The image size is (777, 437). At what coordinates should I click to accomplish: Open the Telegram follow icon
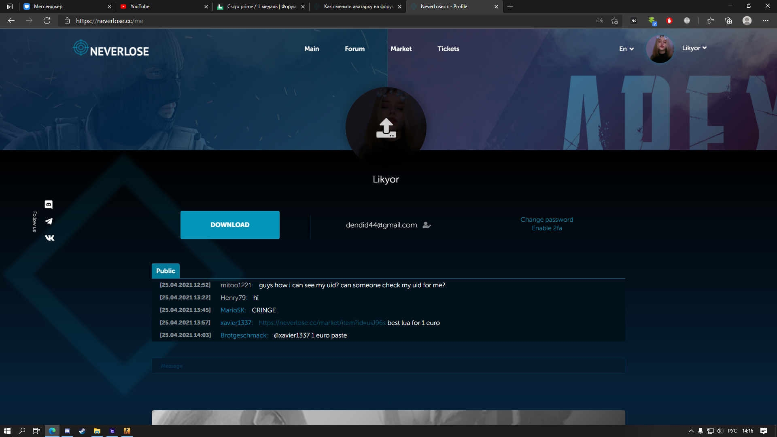click(x=49, y=221)
